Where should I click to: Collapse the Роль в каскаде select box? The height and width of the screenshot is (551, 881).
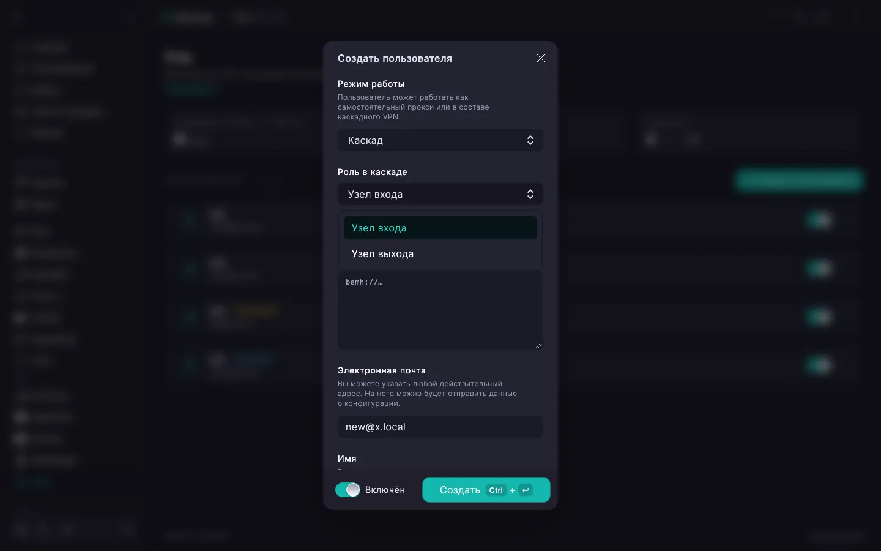coord(441,194)
